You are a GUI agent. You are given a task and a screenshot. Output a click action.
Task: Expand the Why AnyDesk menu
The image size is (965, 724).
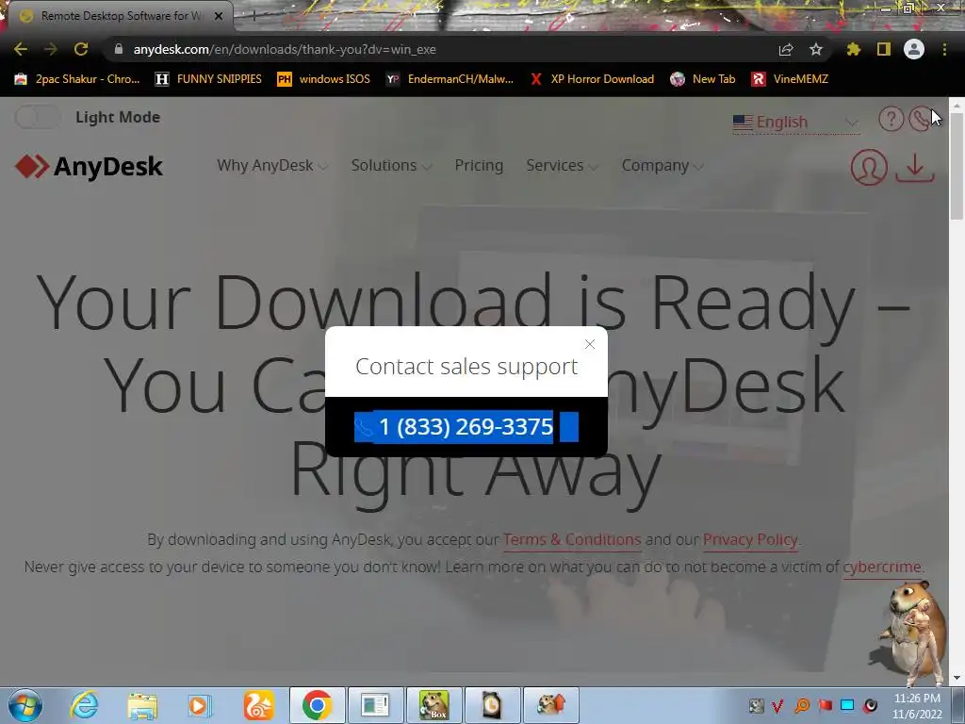pos(272,166)
